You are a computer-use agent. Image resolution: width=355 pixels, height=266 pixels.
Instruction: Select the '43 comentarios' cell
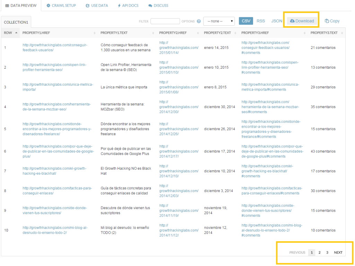(323, 151)
